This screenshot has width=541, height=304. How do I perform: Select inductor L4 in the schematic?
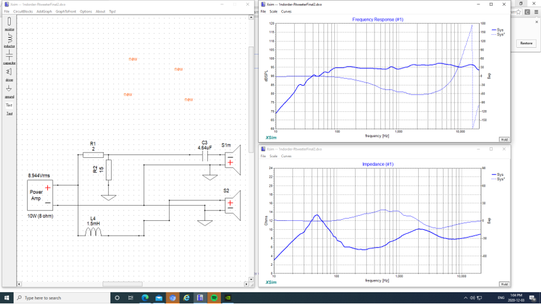[93, 232]
